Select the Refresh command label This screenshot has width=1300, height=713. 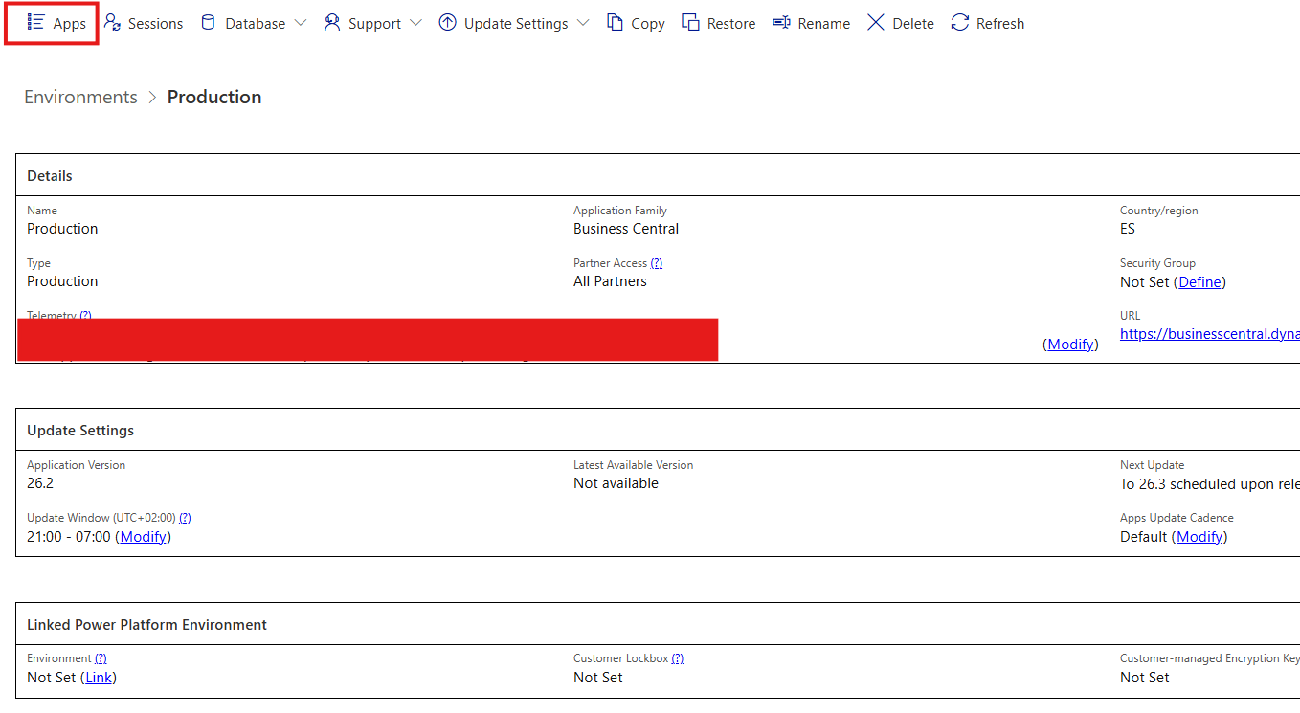click(1000, 24)
